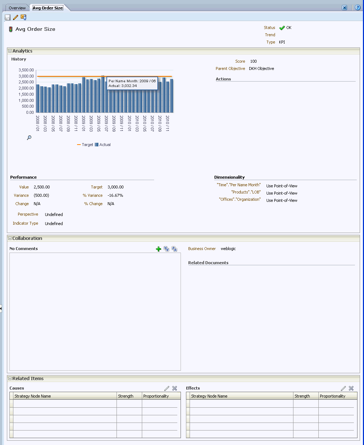
Task: Delete from Effects with the X icon
Action: 351,388
